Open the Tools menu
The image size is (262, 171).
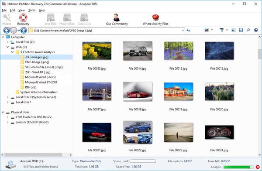click(x=32, y=10)
